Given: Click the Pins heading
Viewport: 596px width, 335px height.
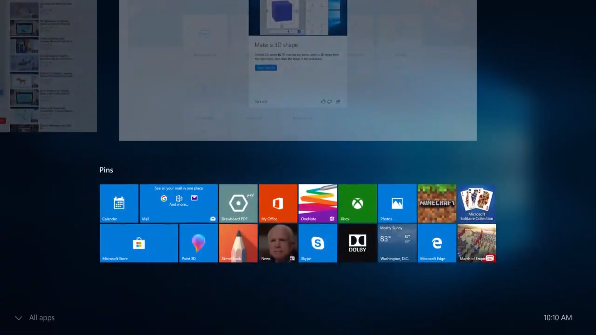Looking at the screenshot, I should (106, 170).
